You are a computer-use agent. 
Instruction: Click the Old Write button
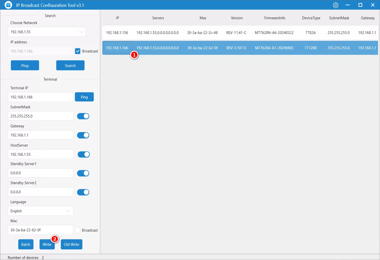tap(71, 245)
